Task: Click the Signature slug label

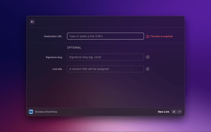Action: (x=54, y=57)
